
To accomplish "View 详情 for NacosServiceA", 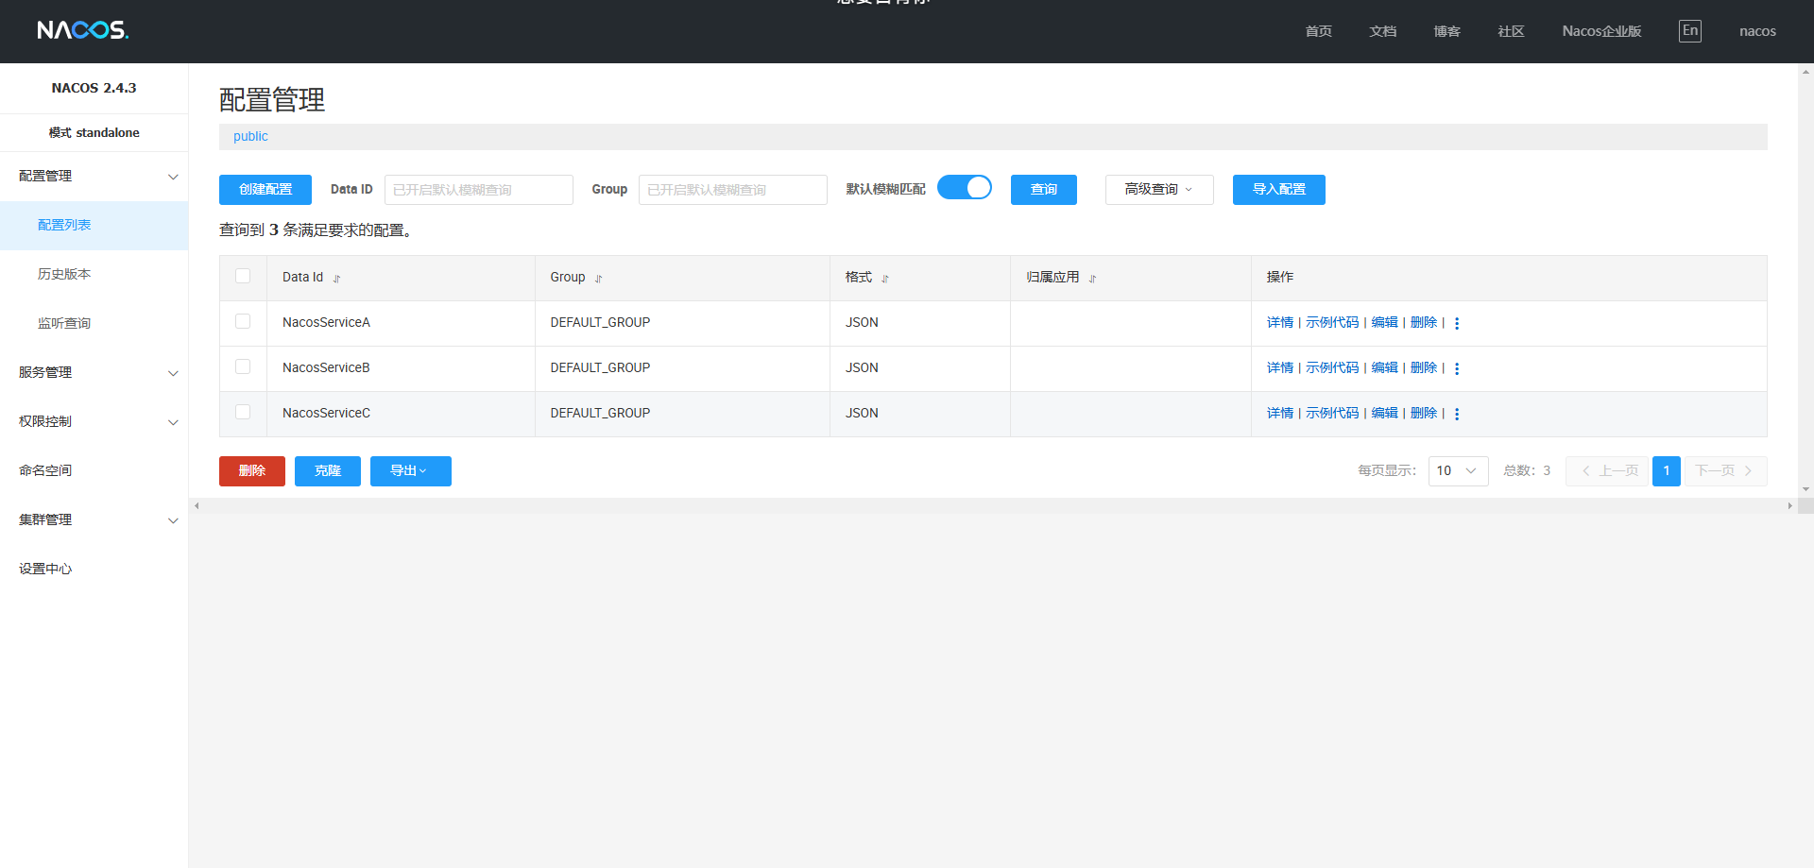I will click(1280, 323).
